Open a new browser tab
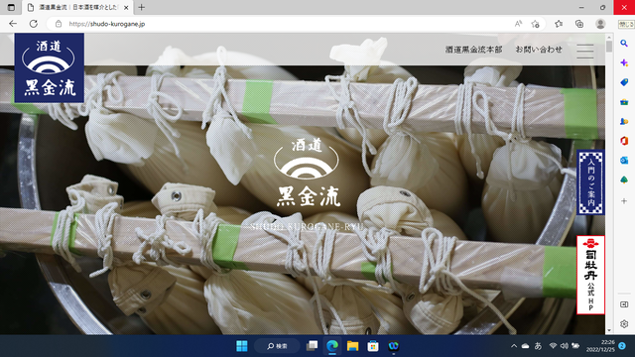Screen dimensions: 635x357 pos(141,7)
